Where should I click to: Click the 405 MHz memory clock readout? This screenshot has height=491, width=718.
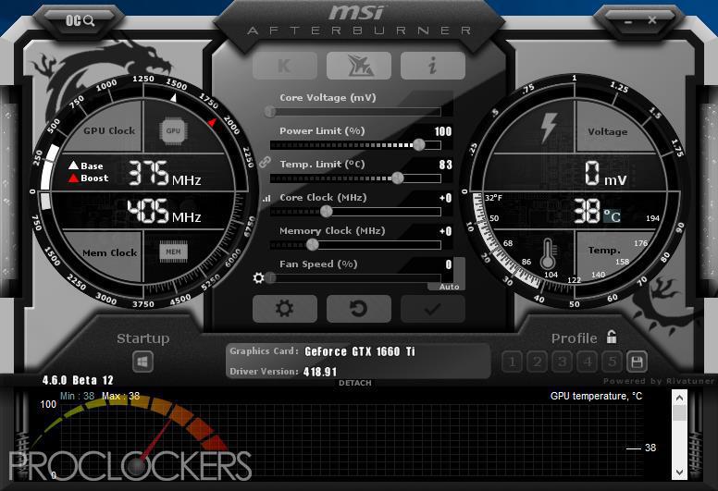click(164, 211)
